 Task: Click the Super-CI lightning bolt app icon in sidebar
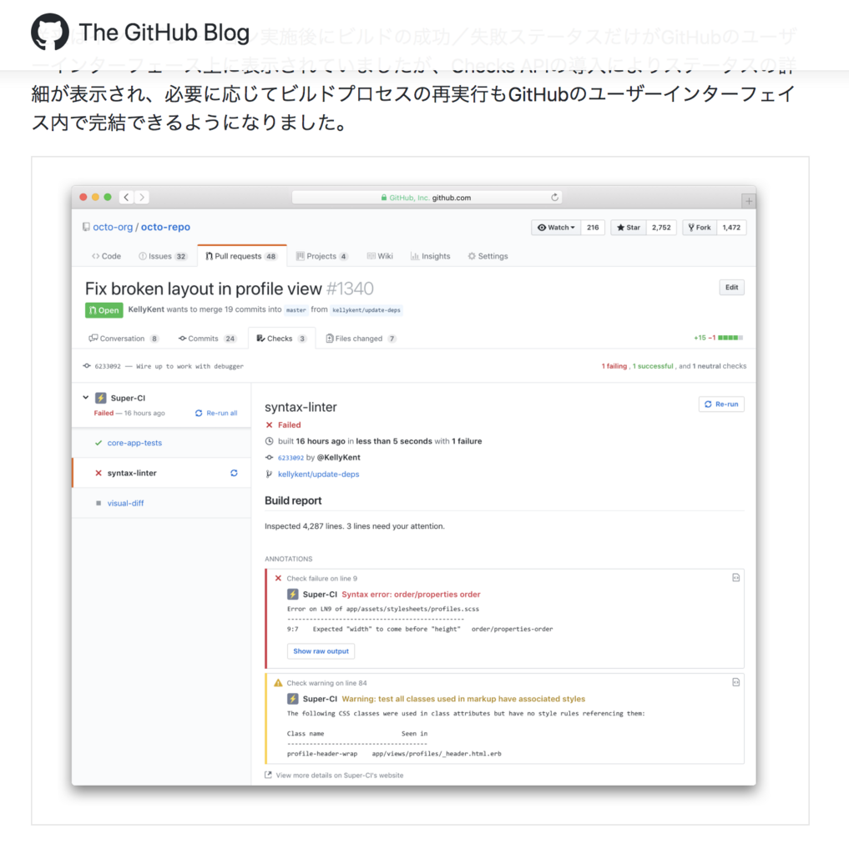pos(101,398)
